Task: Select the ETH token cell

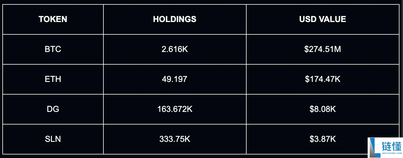Action: (x=53, y=79)
